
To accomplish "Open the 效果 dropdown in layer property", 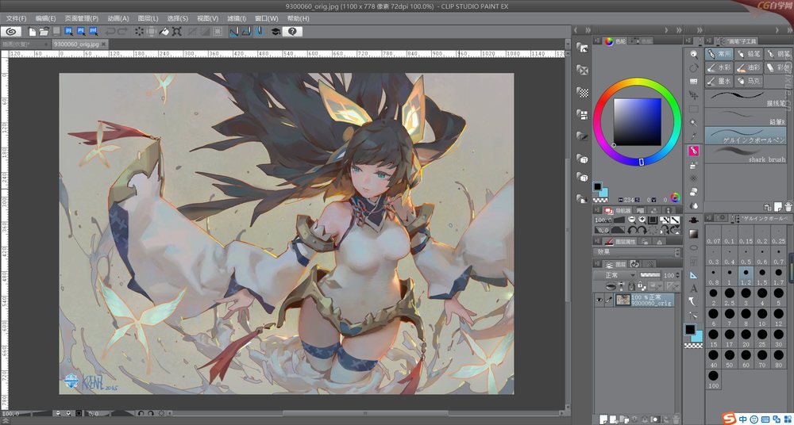I will pos(638,252).
